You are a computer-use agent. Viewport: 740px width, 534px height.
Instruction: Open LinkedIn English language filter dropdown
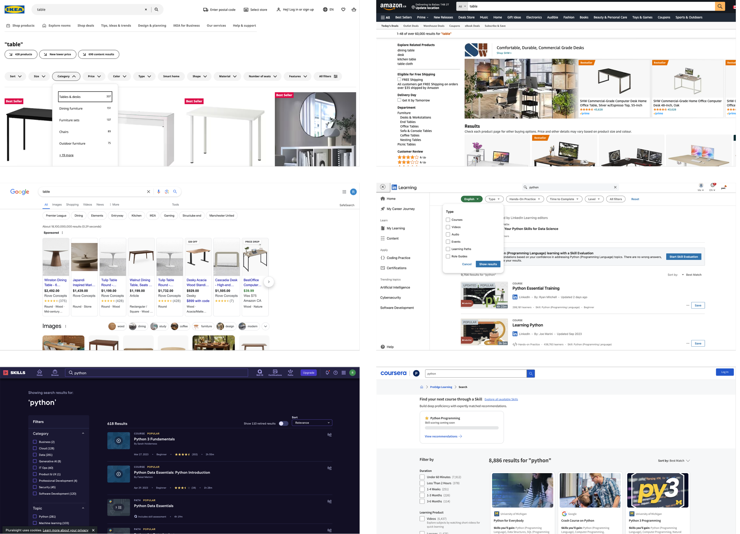pyautogui.click(x=472, y=199)
